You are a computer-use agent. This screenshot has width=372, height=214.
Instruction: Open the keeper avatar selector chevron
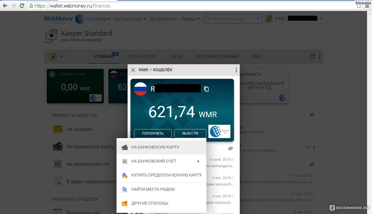pos(62,57)
